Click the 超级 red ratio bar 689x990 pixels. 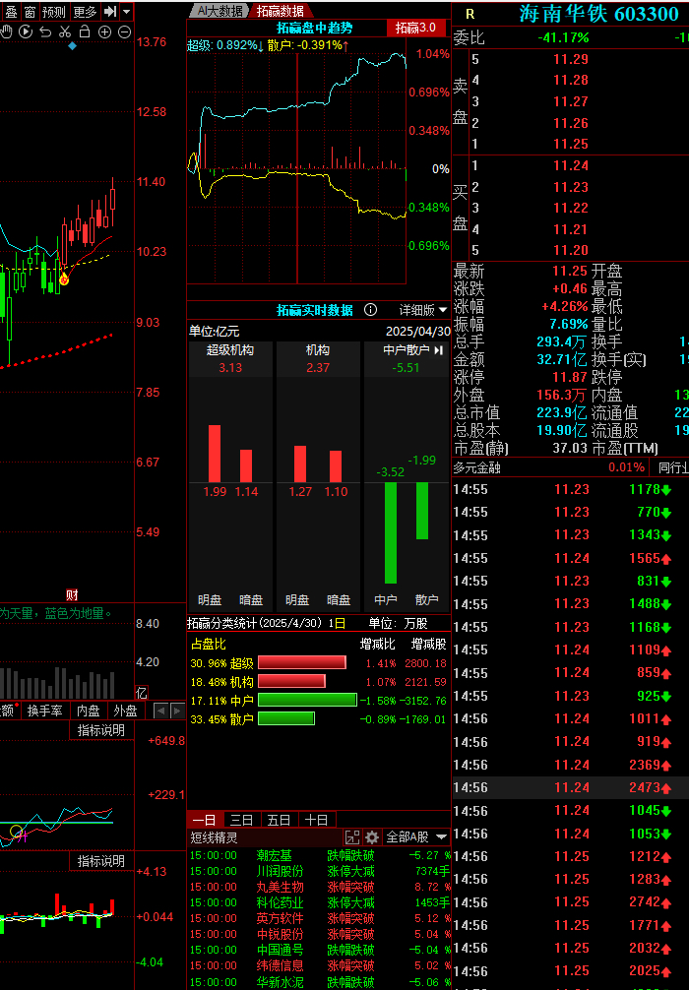click(x=302, y=662)
